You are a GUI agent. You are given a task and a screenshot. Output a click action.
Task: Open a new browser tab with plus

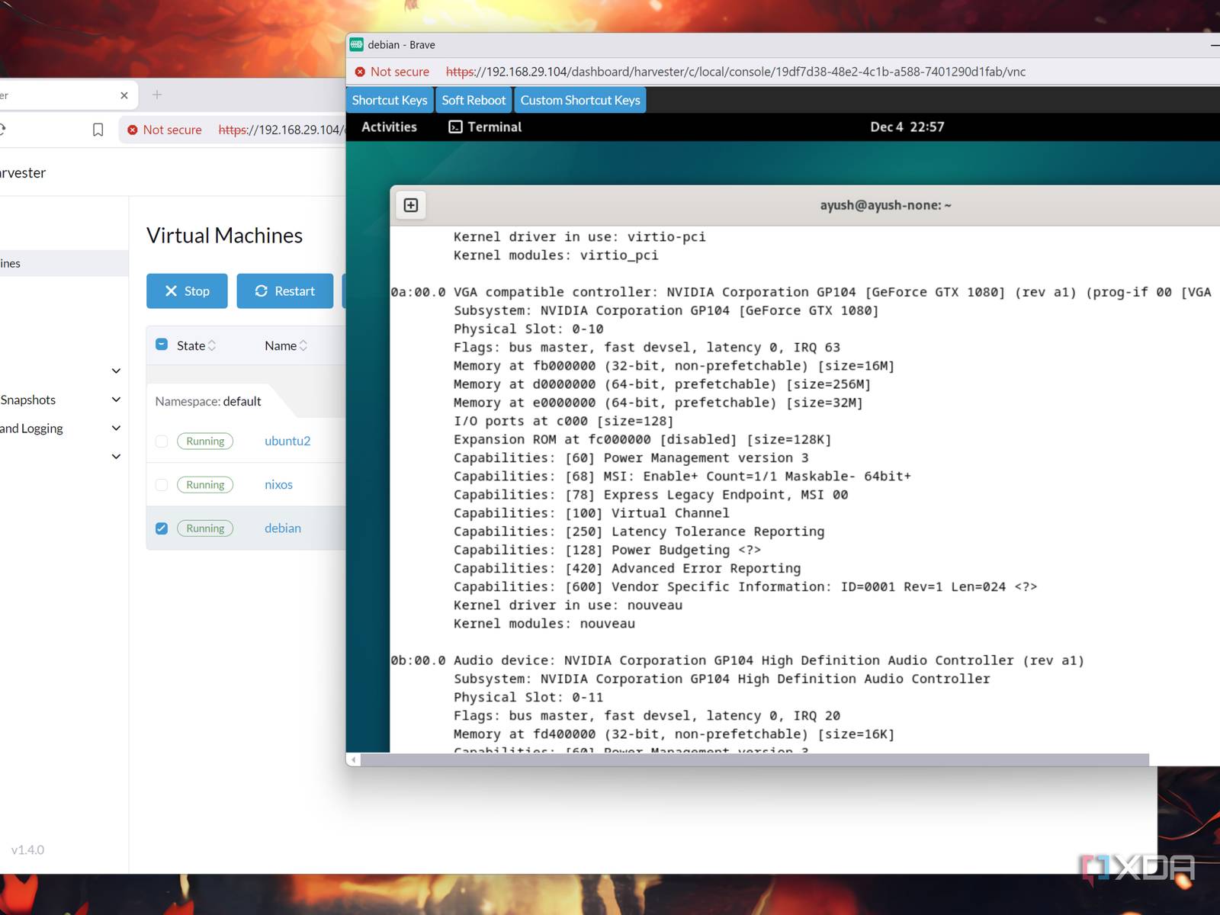point(157,95)
